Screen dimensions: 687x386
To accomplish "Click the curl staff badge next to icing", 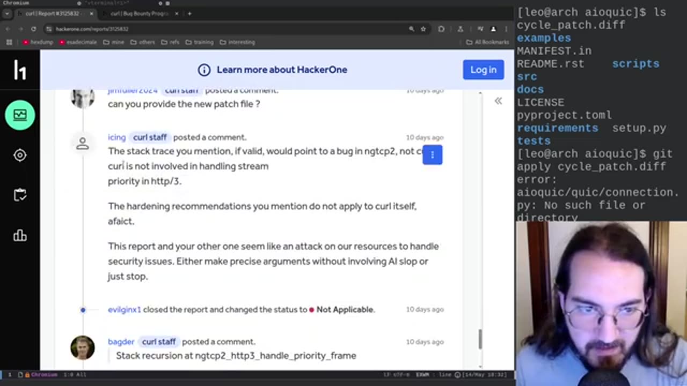I will [150, 137].
